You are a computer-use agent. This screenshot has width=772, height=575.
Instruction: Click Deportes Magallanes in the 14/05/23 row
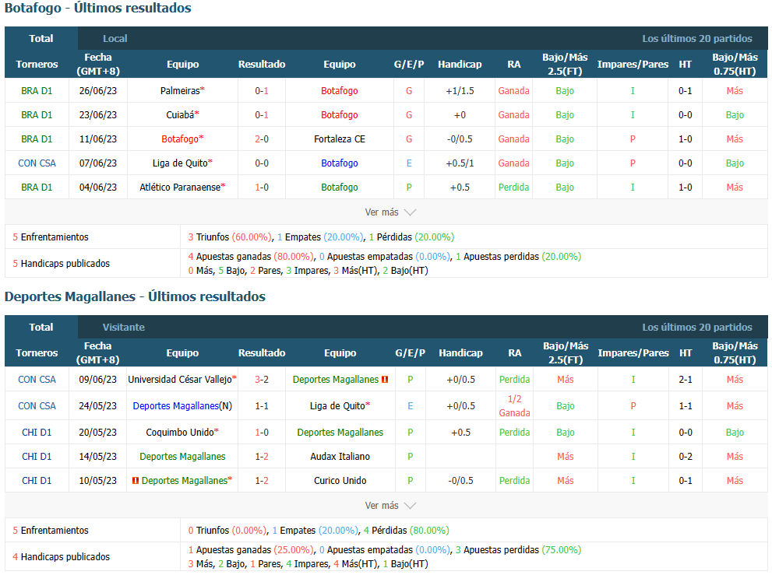182,457
